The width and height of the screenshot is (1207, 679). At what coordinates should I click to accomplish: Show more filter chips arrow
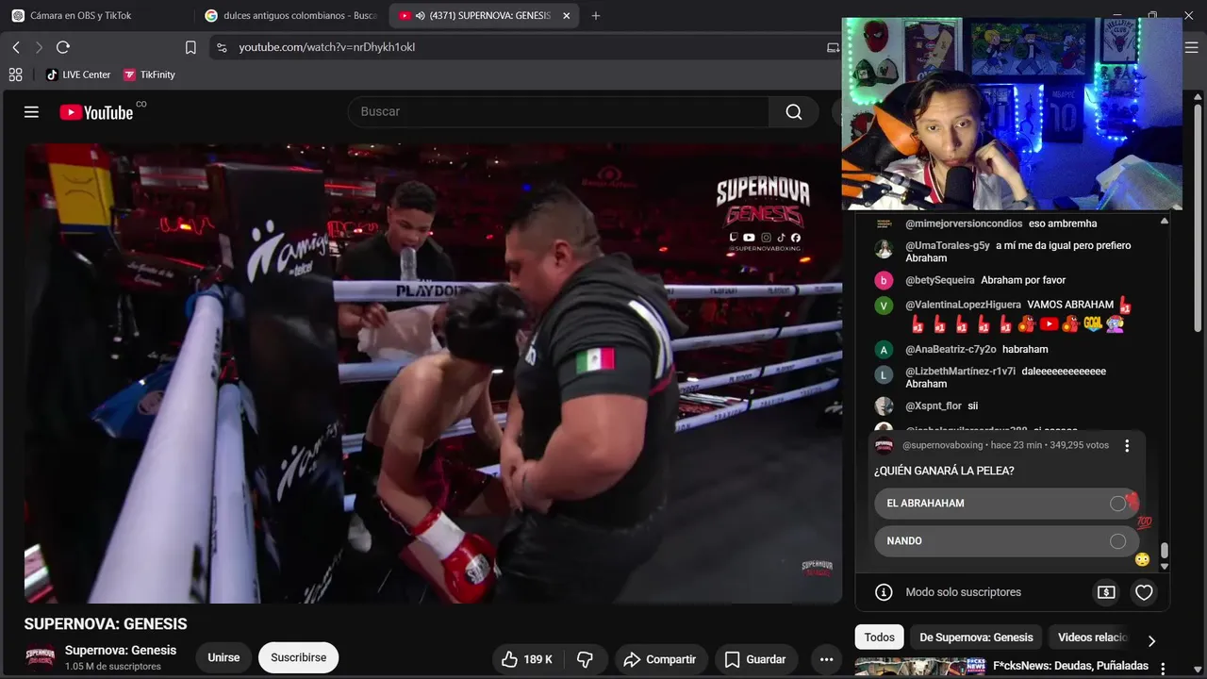point(1151,640)
